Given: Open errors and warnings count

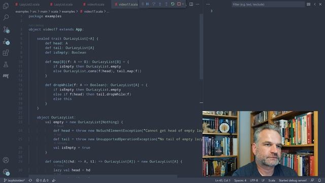Looking at the screenshot, I should 42,180.
